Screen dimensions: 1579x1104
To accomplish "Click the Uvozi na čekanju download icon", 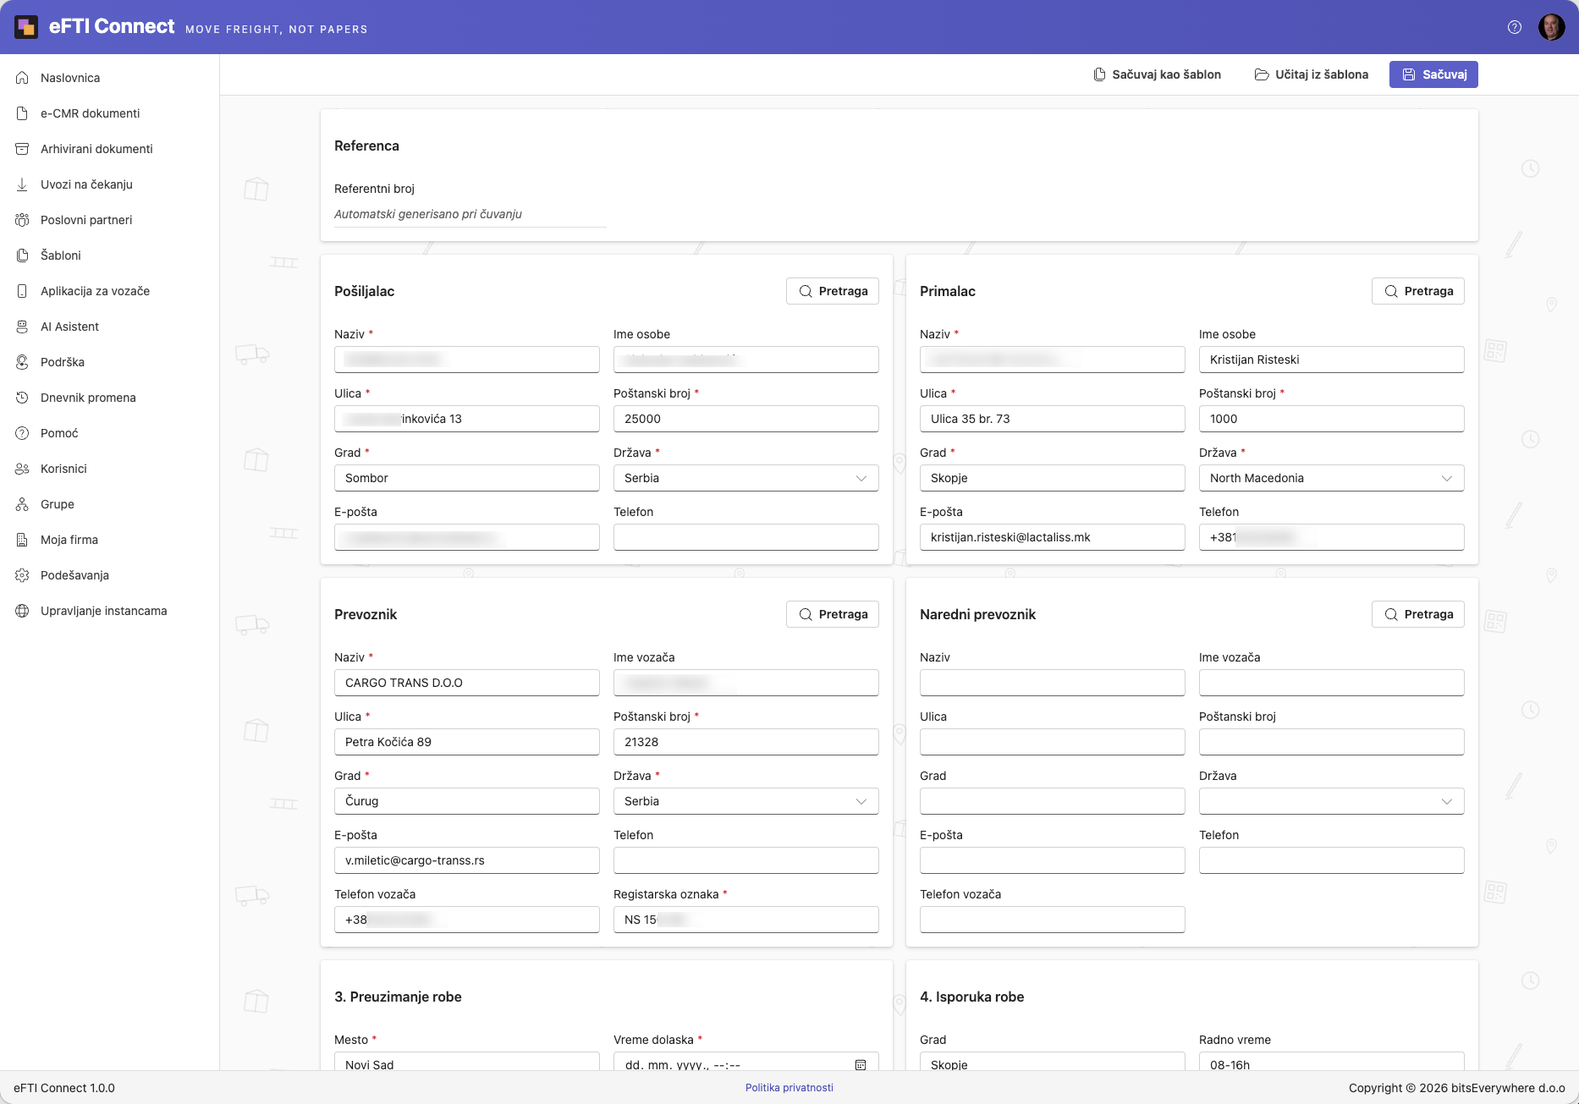I will coord(22,184).
